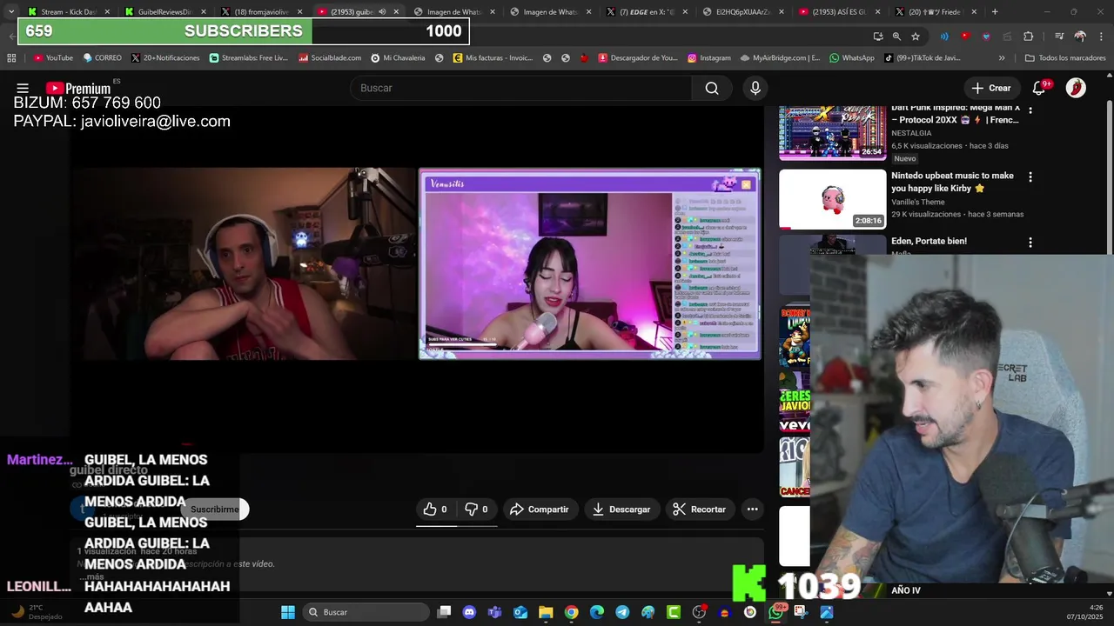Viewport: 1114px width, 626px height.
Task: Open the Socialblade.com bookmark
Action: point(330,58)
